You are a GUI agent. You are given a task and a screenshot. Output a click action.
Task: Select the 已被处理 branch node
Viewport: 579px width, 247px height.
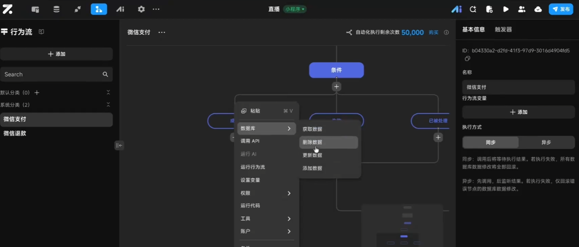tap(430, 121)
